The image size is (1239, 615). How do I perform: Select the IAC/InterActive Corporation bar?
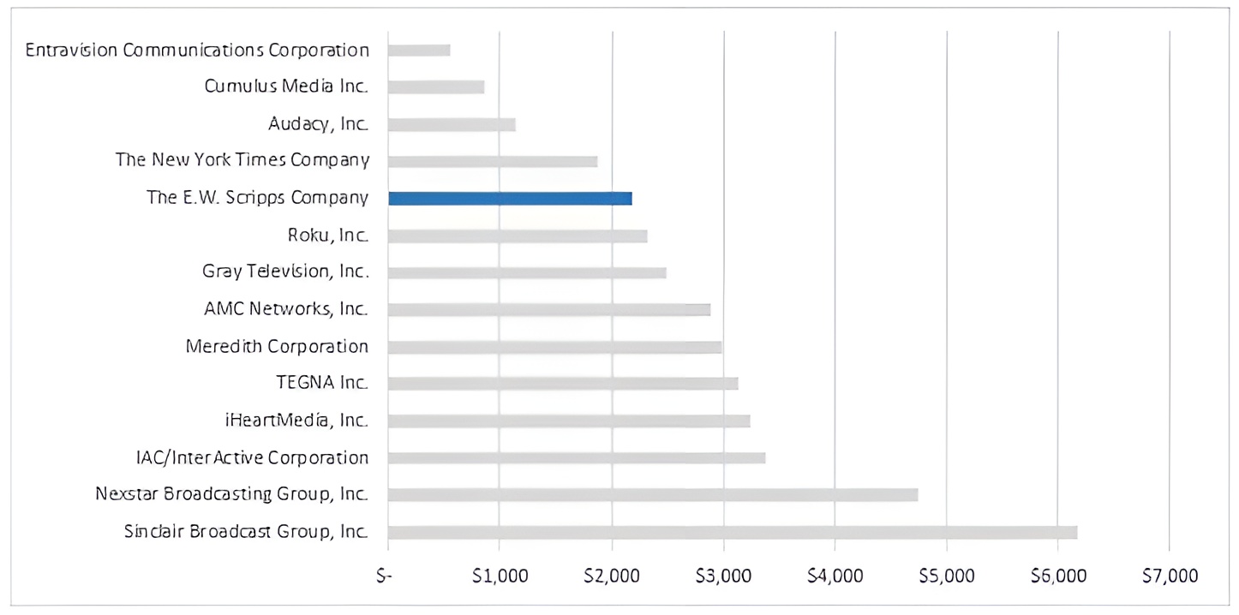(x=577, y=457)
